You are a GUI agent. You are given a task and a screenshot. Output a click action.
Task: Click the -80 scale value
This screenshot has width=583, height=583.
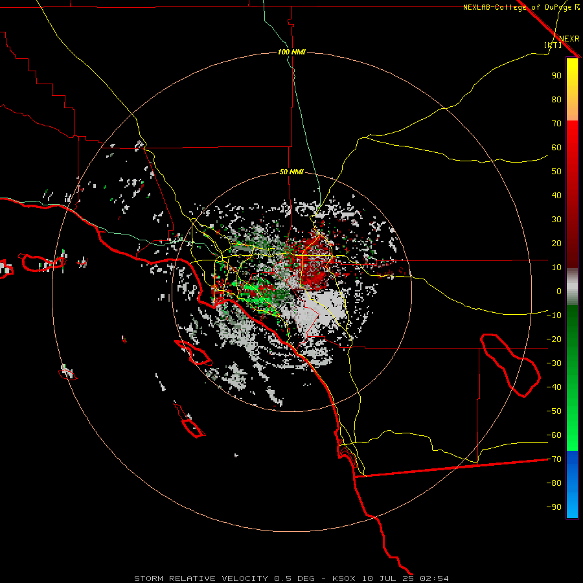(x=554, y=483)
